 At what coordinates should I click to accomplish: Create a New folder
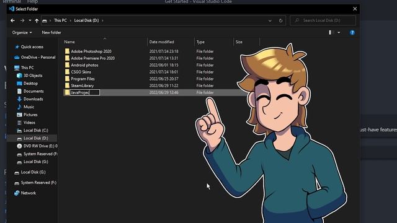coord(51,33)
